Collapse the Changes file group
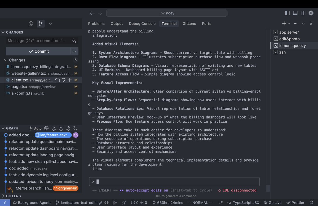The width and height of the screenshot is (318, 206). point(17,60)
